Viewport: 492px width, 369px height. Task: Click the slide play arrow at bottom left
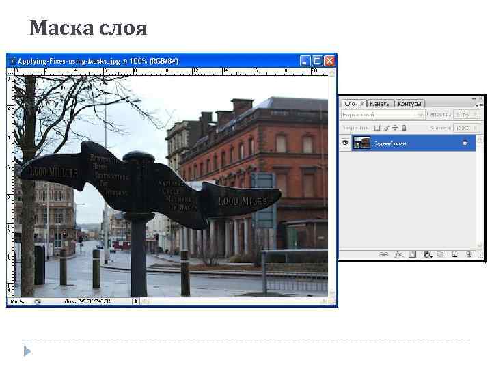click(x=27, y=351)
